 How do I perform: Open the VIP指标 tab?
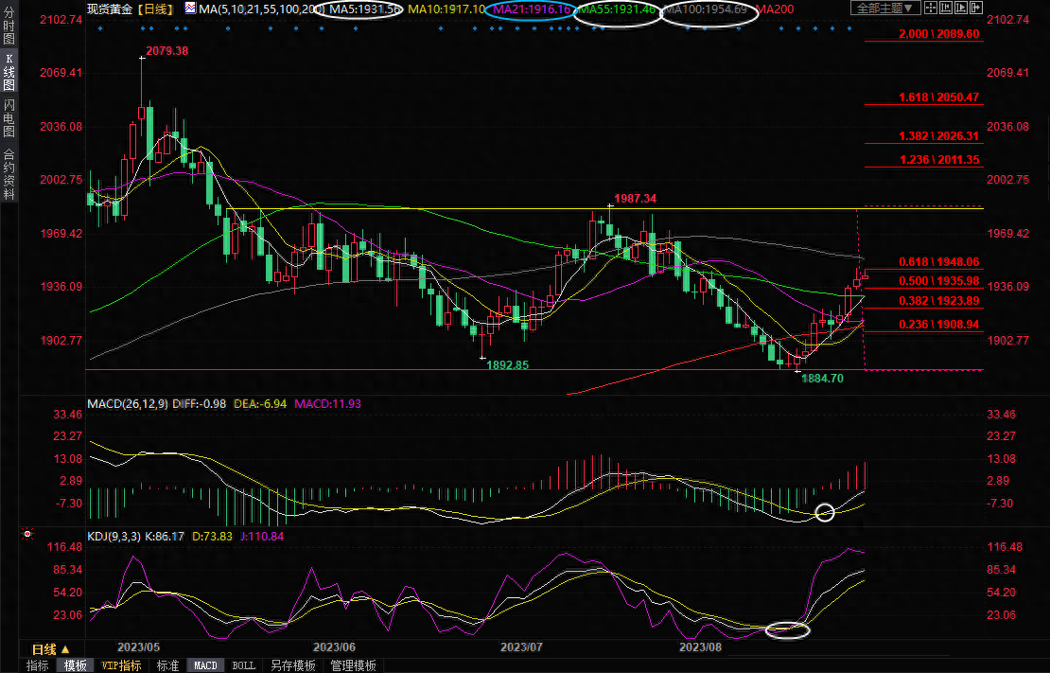click(x=122, y=665)
